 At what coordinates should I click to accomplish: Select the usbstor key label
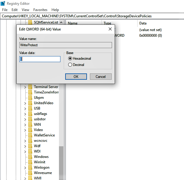[40, 119]
